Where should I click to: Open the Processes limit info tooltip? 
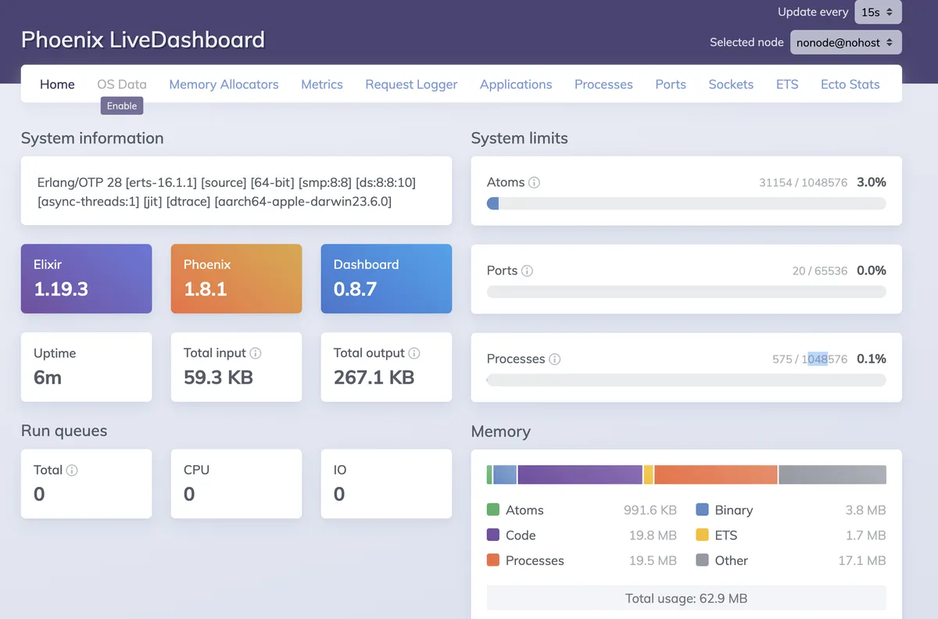pyautogui.click(x=556, y=360)
